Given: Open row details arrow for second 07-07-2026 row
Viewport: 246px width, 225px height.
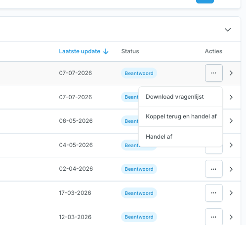Looking at the screenshot, I should coord(231,97).
